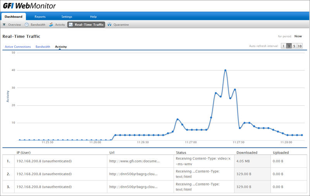Image resolution: width=310 pixels, height=196 pixels.
Task: Click the Real-Time Traffic chart icon
Action: click(x=71, y=25)
